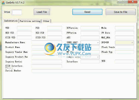
Task: Click the Interface field
Action: (90, 62)
